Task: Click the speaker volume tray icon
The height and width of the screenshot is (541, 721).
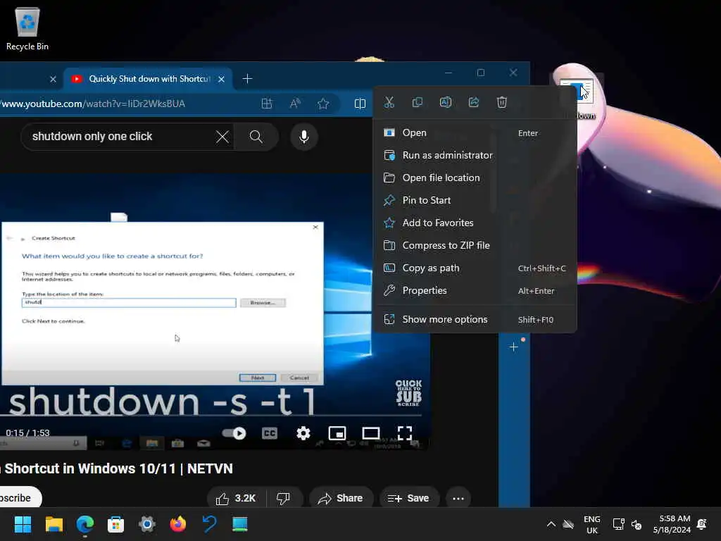Action: click(637, 524)
